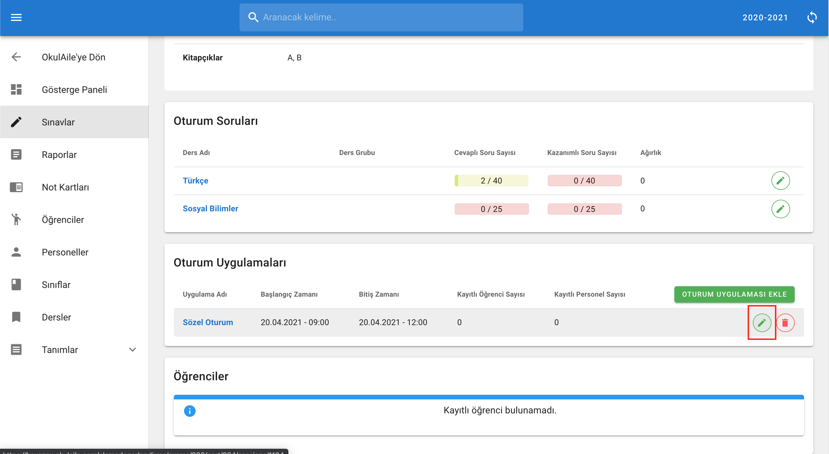This screenshot has height=454, width=829.
Task: Open Öğrenciler in the sidebar
Action: point(74,219)
